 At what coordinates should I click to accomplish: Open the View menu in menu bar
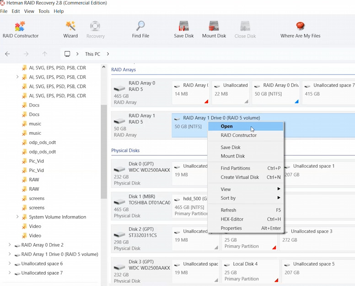pyautogui.click(x=29, y=11)
